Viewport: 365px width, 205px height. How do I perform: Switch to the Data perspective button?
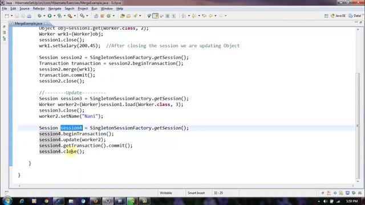355,16
